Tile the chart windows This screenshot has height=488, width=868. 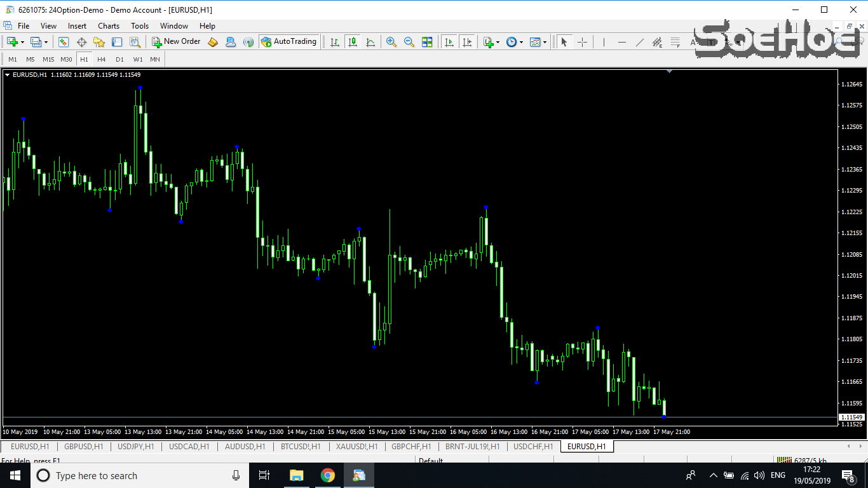tap(427, 41)
